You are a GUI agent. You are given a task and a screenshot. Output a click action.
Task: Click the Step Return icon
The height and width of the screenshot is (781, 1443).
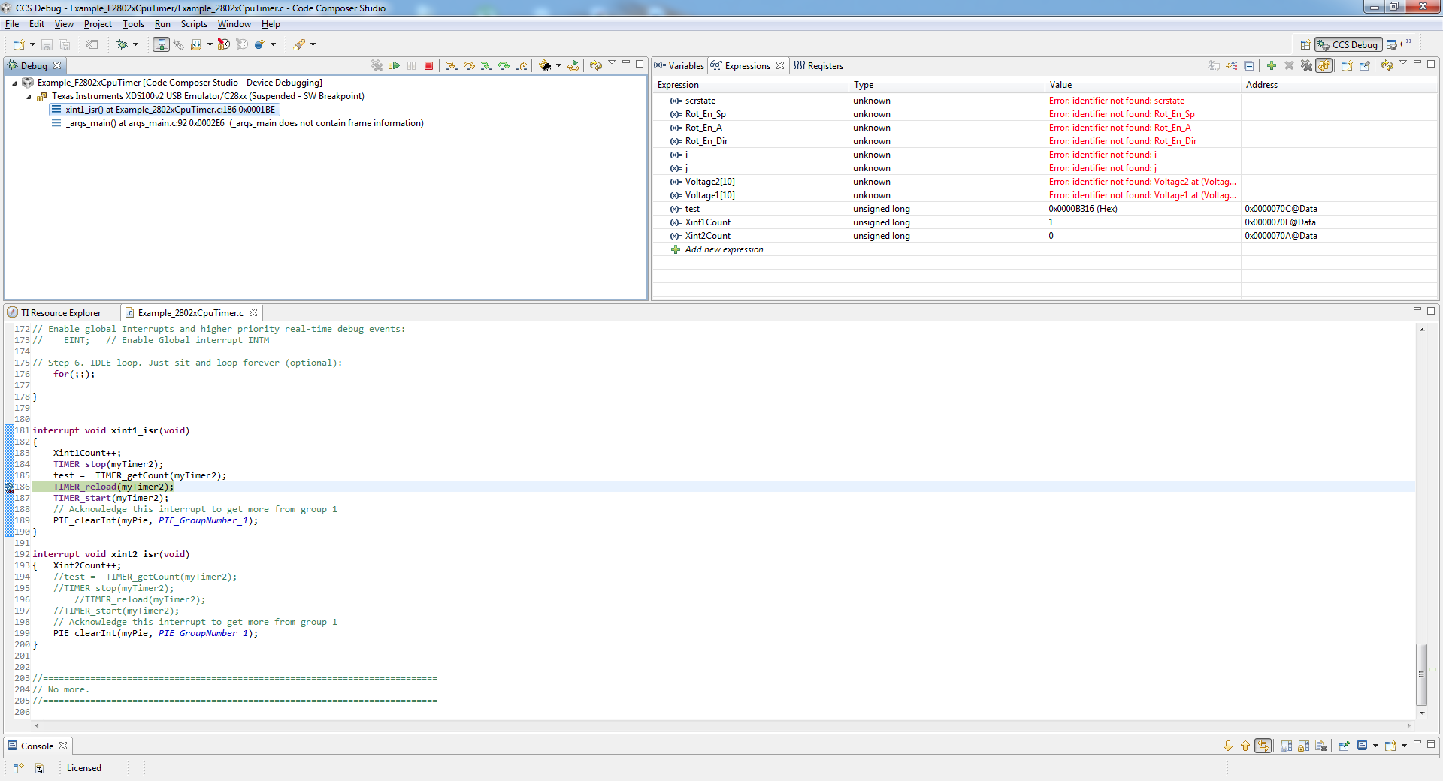click(522, 65)
